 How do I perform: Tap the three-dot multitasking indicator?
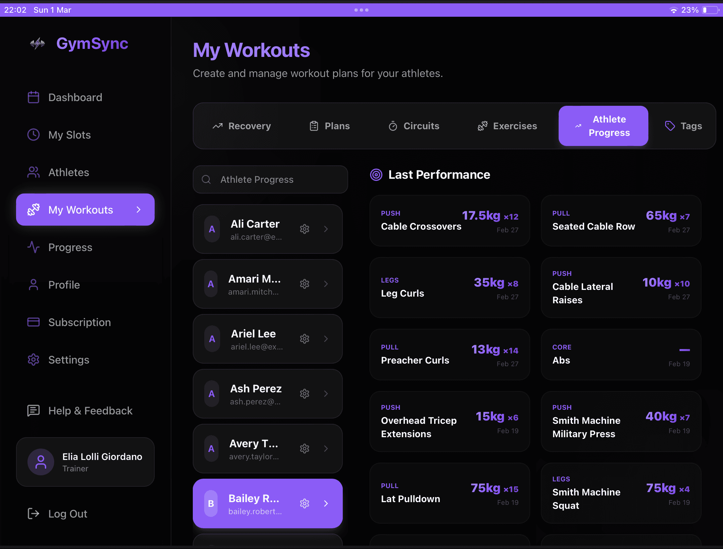point(361,10)
